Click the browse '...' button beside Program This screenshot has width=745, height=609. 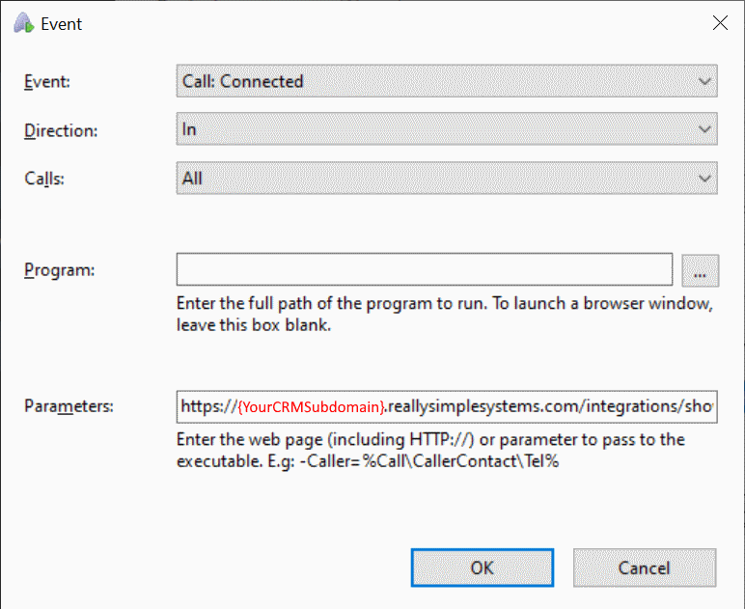click(x=700, y=271)
